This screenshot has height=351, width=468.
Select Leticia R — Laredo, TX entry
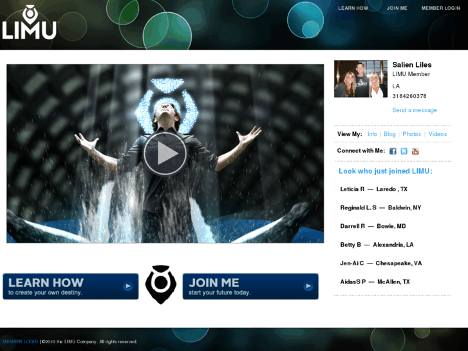point(373,189)
